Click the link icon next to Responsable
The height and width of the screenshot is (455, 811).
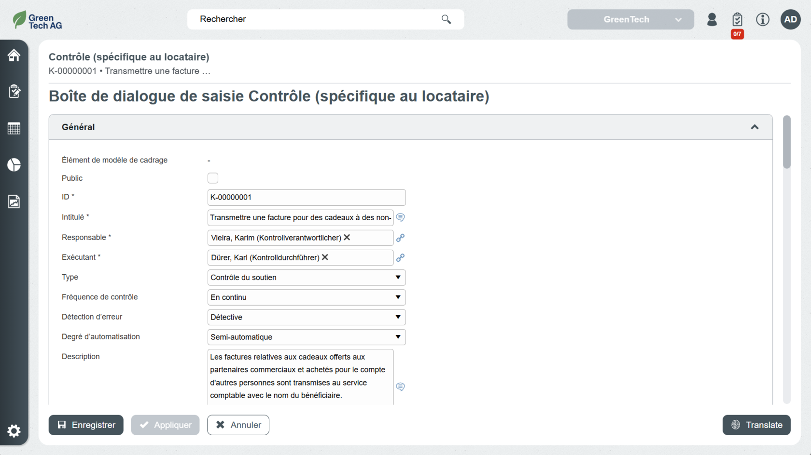(x=400, y=238)
